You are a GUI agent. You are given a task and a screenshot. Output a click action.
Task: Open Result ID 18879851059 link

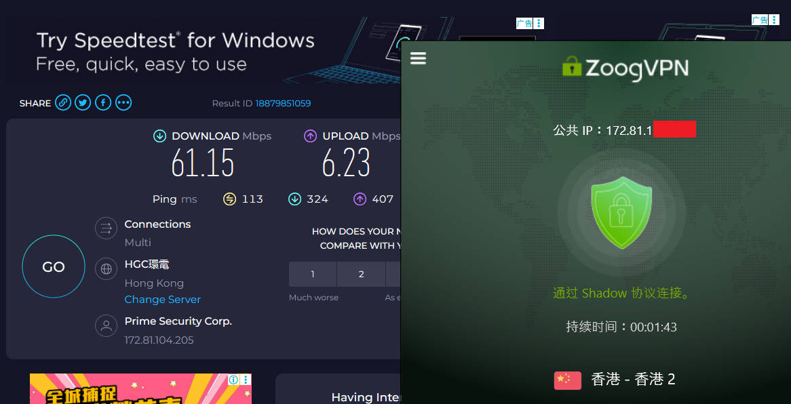(283, 104)
